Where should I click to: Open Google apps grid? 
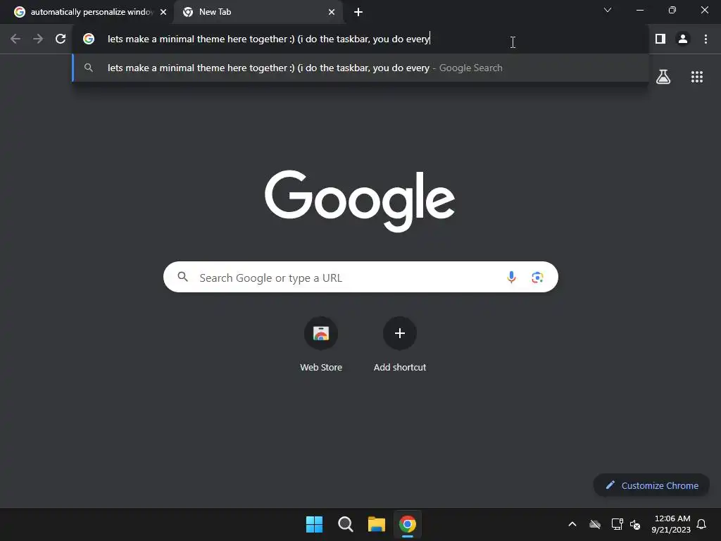697,77
